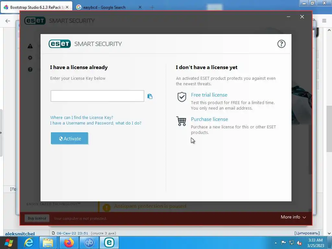Click the 06-Сен-22 23:51 post date link

point(72,233)
